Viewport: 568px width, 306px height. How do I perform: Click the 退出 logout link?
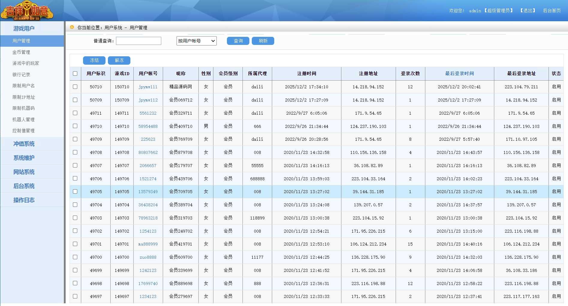tap(528, 11)
